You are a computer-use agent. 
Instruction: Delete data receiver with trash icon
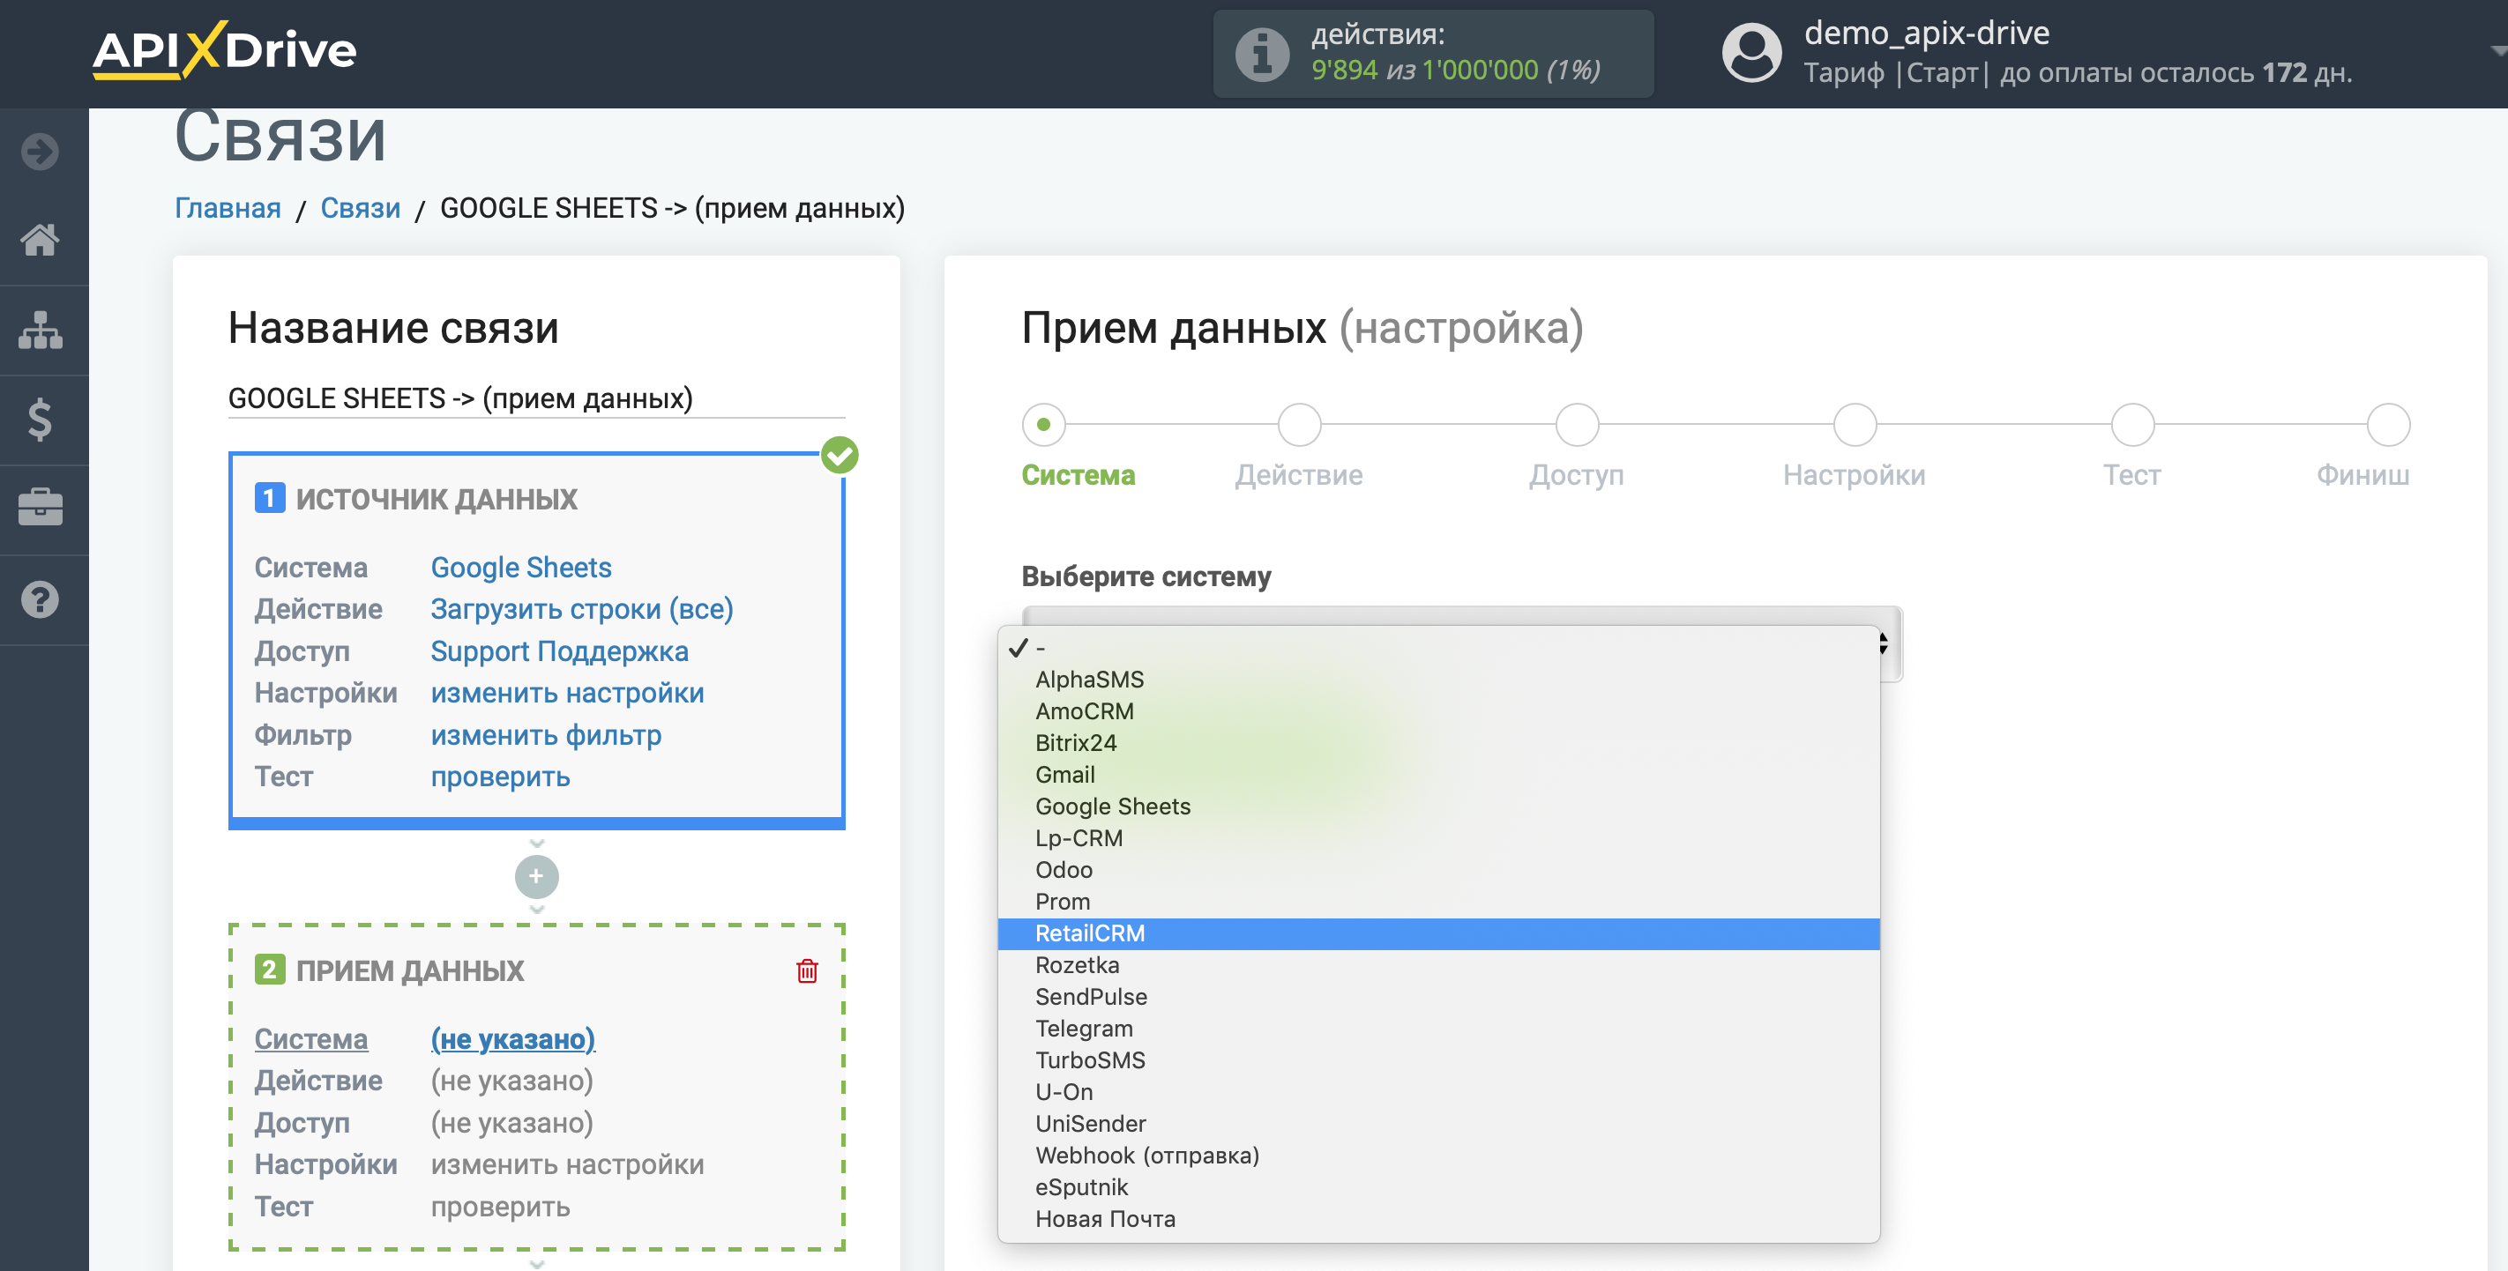coord(807,970)
